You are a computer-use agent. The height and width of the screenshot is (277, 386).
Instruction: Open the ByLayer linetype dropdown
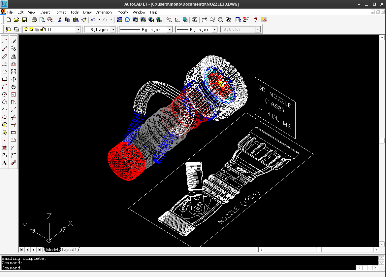click(170, 30)
